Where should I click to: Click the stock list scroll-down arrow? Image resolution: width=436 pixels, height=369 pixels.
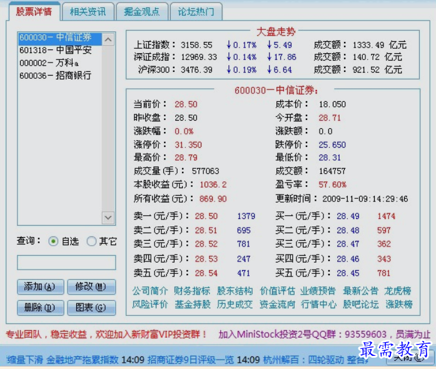[108, 218]
